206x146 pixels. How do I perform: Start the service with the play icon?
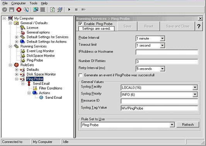(69, 9)
